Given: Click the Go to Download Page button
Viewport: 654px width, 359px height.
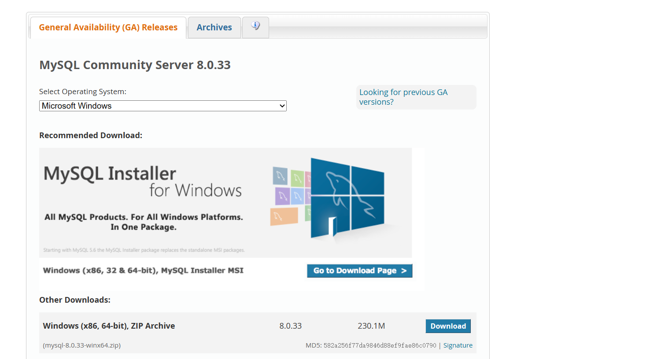Looking at the screenshot, I should [x=360, y=271].
